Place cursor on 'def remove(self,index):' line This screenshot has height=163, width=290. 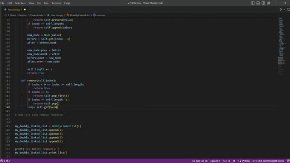click(x=39, y=81)
